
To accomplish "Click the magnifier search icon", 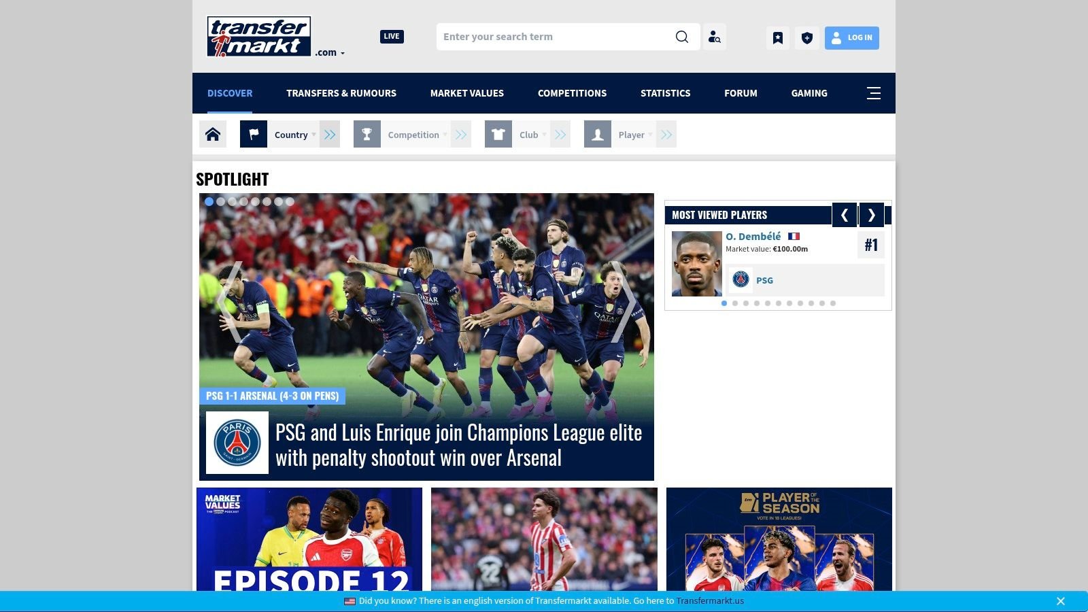I will tap(681, 37).
